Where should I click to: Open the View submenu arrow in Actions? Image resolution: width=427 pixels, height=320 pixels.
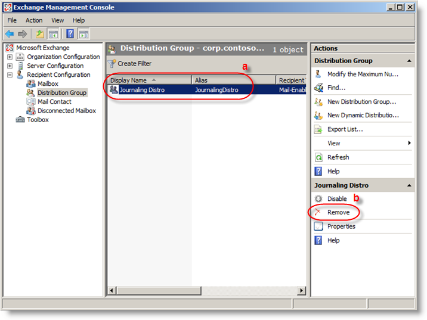pos(409,143)
